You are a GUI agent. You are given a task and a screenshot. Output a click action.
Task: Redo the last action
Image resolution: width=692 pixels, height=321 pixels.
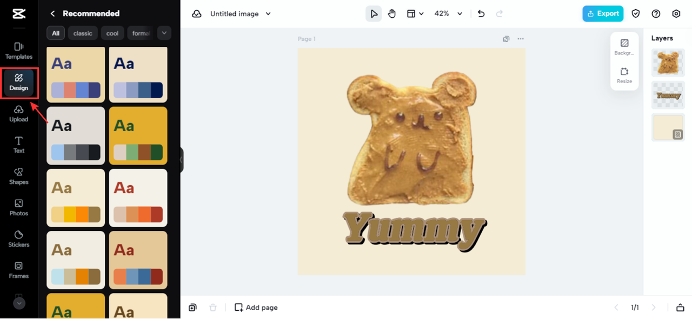[x=500, y=13]
